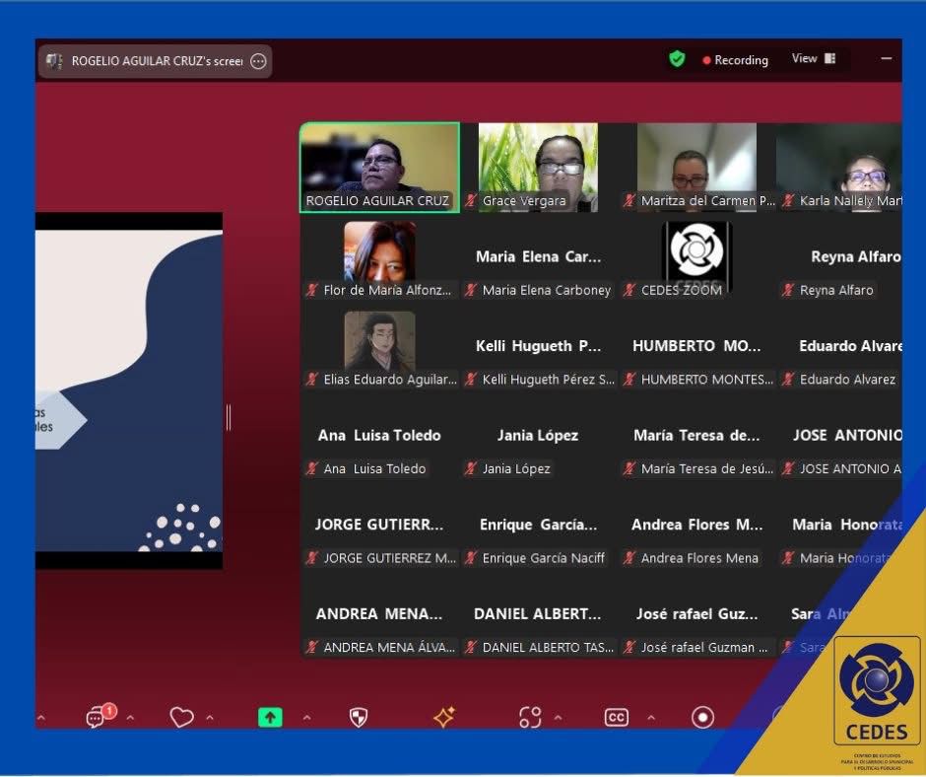926x777 pixels.
Task: Click the Reactions heart icon
Action: pyautogui.click(x=181, y=718)
